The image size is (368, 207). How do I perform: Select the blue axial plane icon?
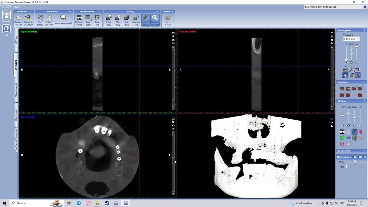348,138
